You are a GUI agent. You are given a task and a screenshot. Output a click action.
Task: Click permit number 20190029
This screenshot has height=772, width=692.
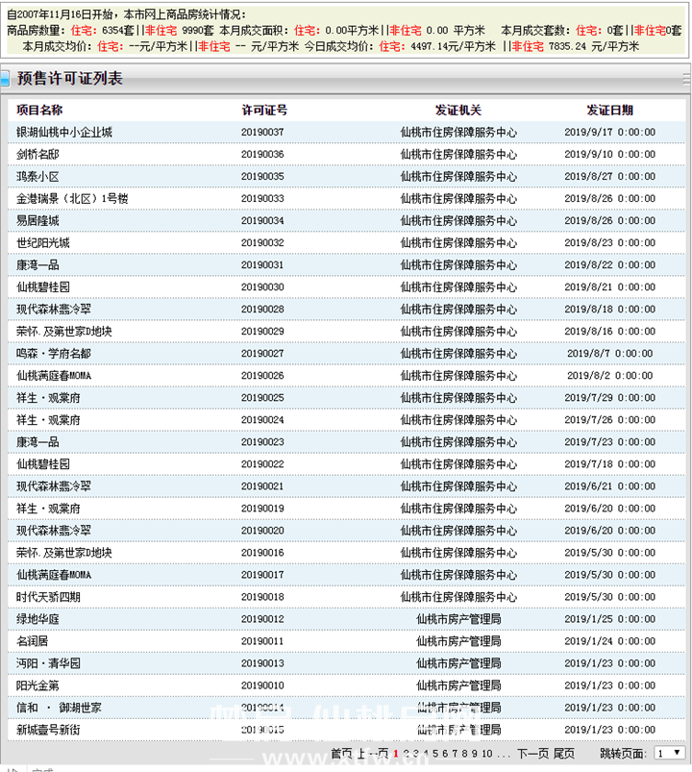pos(262,332)
